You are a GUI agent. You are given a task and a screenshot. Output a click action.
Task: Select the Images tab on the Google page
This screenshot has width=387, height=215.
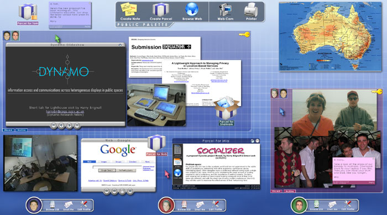coord(104,162)
